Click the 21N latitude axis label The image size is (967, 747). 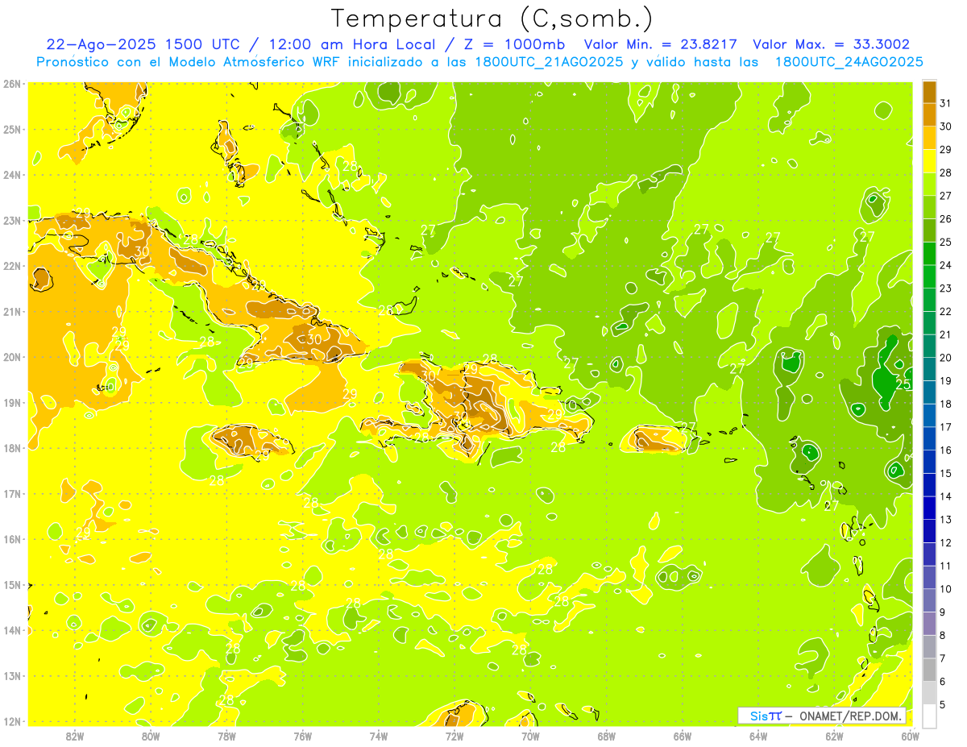tap(12, 311)
